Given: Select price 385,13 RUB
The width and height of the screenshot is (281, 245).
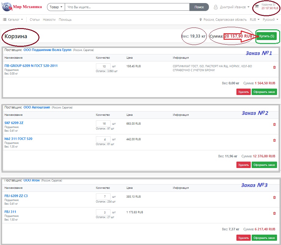Looking at the screenshot, I should click(x=133, y=196).
